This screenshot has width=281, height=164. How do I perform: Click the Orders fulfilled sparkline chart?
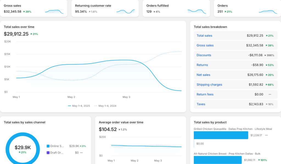(x=197, y=11)
